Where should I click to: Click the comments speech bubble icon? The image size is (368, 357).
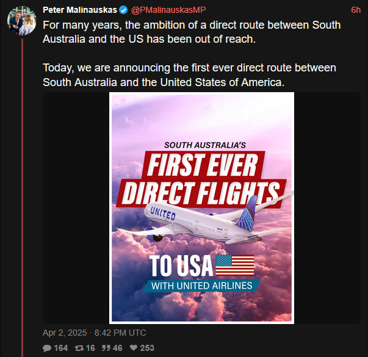coord(47,348)
